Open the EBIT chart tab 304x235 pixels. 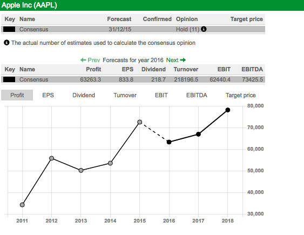pyautogui.click(x=161, y=95)
